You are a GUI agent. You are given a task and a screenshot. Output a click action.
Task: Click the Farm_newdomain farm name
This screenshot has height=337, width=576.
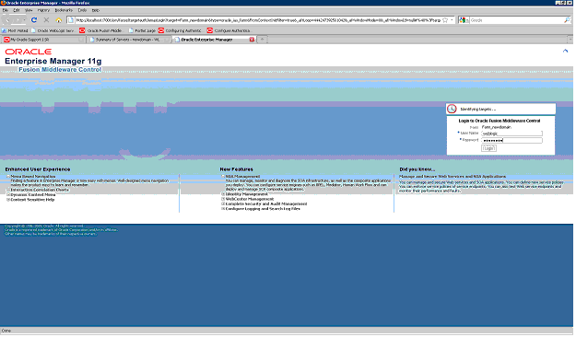click(497, 127)
